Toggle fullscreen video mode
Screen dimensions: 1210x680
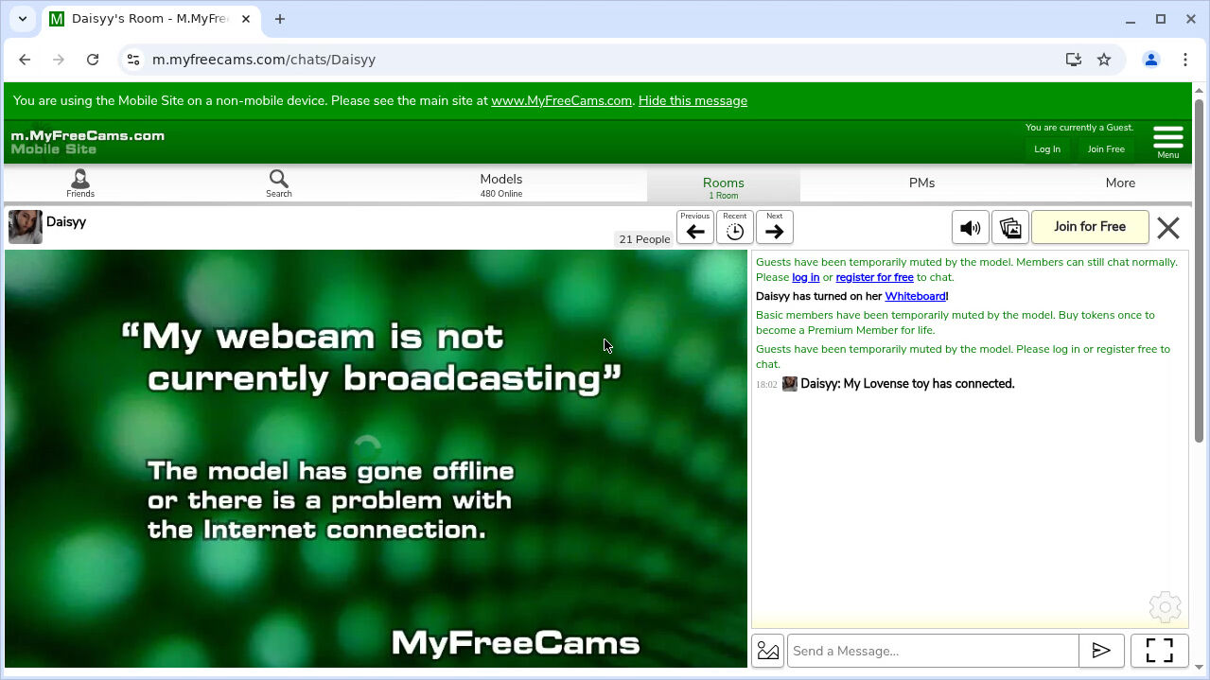[1159, 651]
